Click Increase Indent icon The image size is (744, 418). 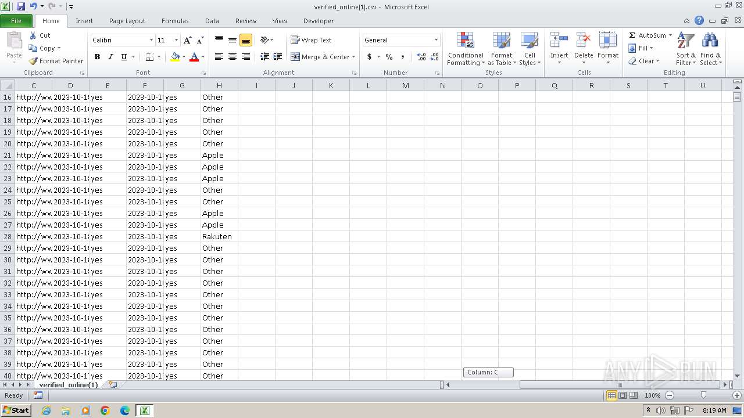click(278, 57)
